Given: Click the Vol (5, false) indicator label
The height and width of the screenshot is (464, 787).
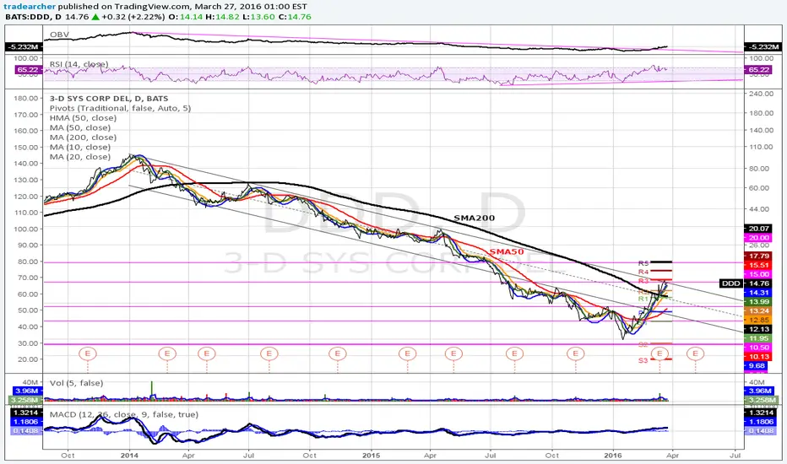Looking at the screenshot, I should tap(76, 383).
